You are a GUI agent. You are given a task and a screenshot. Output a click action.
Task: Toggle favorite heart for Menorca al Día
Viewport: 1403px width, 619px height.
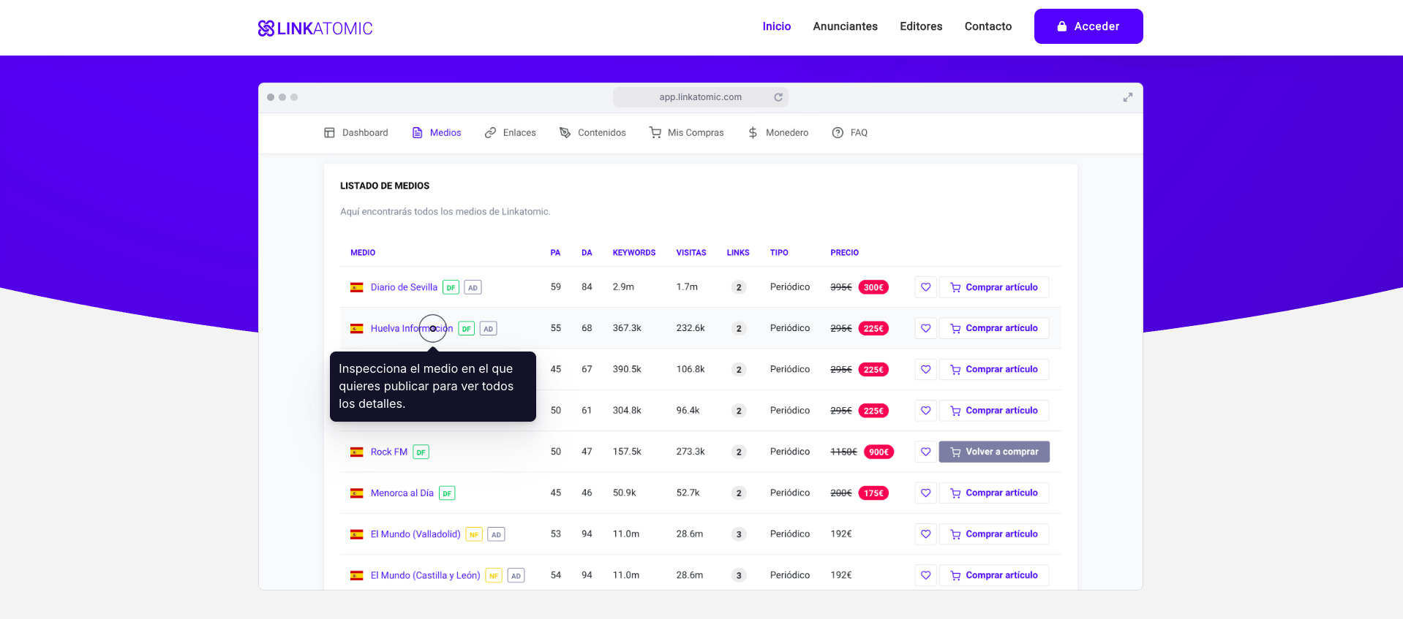pos(925,493)
